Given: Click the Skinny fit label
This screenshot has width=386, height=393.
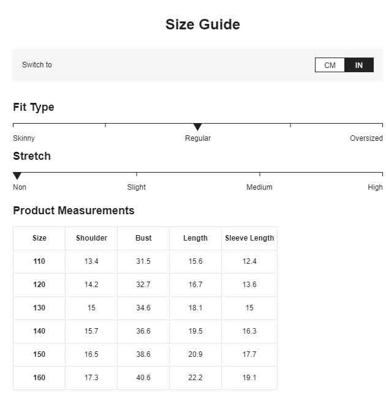Looking at the screenshot, I should (24, 138).
